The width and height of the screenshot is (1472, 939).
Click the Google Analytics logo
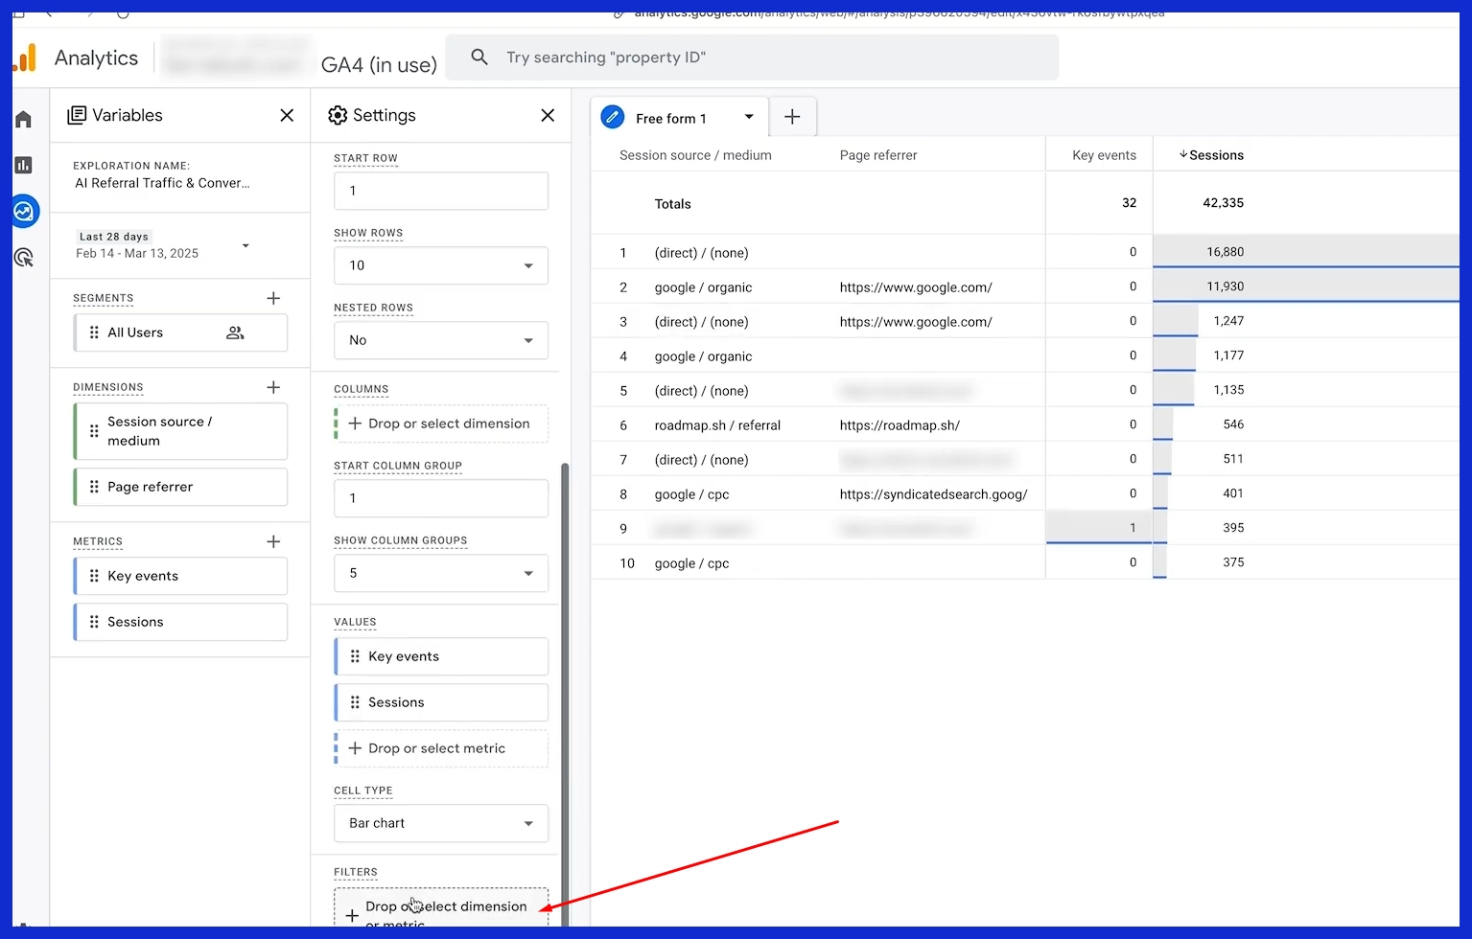click(26, 57)
